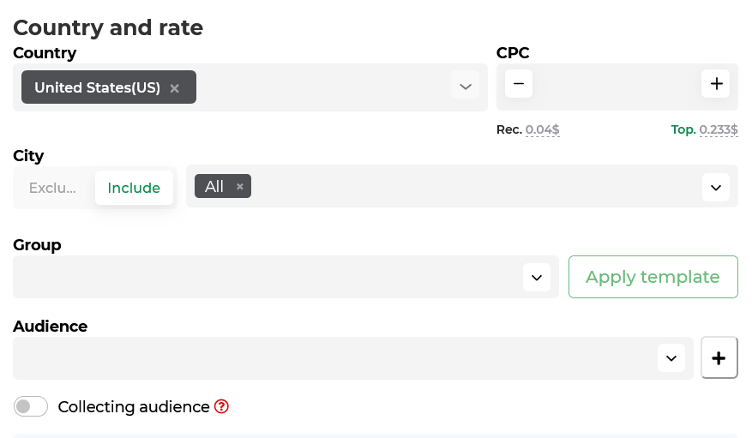Increase CPC with the plus button
The image size is (752, 438).
pyautogui.click(x=715, y=84)
